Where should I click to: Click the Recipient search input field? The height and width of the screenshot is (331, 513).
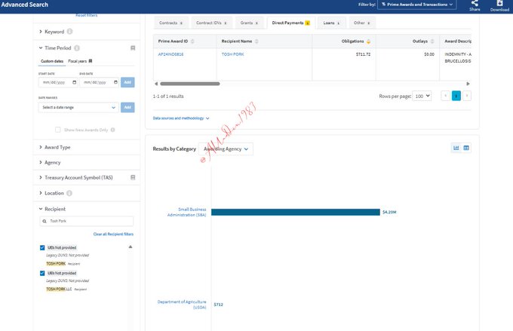(86, 221)
